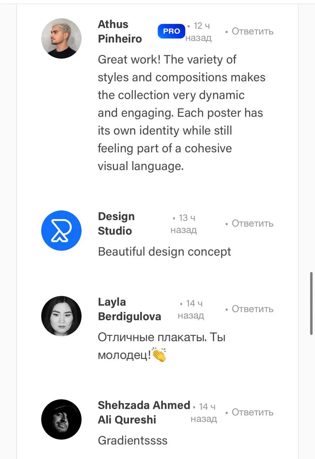Open Layla Berdigulova's profile photo
The width and height of the screenshot is (315, 459).
[61, 316]
